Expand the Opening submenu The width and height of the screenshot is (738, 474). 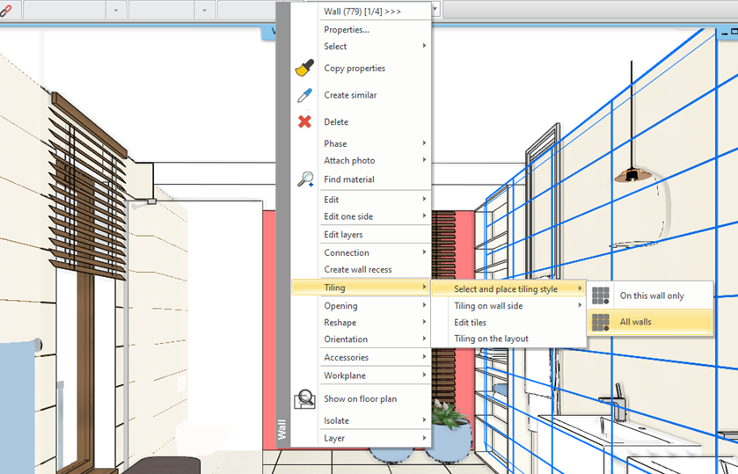tap(375, 306)
